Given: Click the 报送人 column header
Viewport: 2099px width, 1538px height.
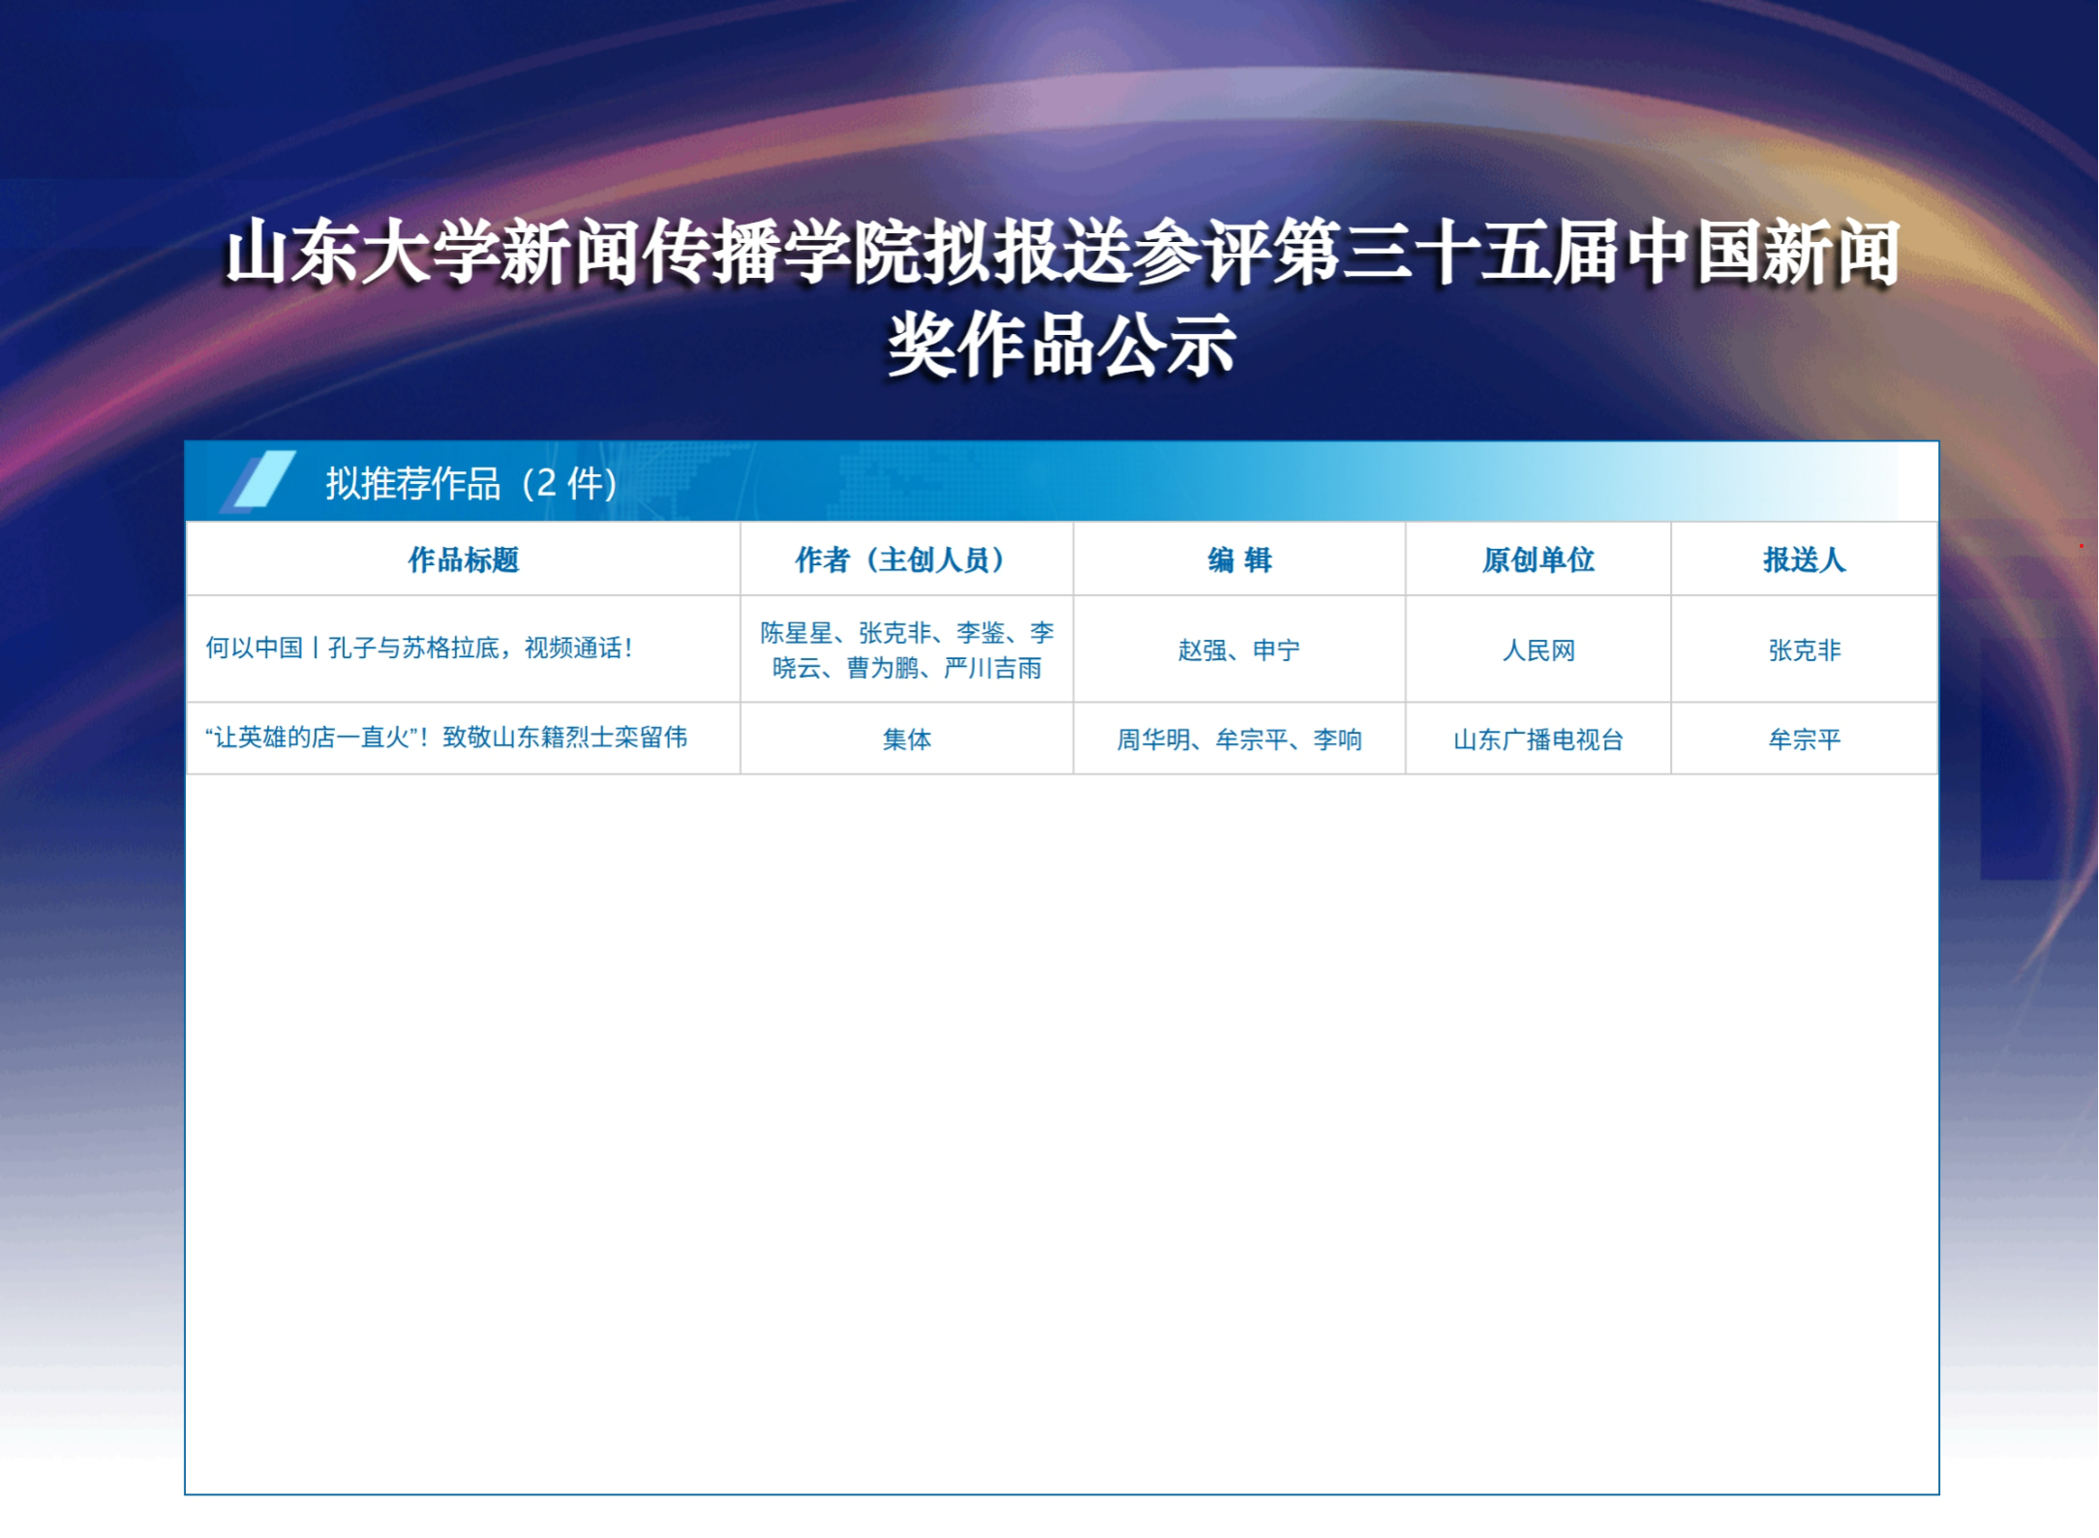Looking at the screenshot, I should 1804,559.
